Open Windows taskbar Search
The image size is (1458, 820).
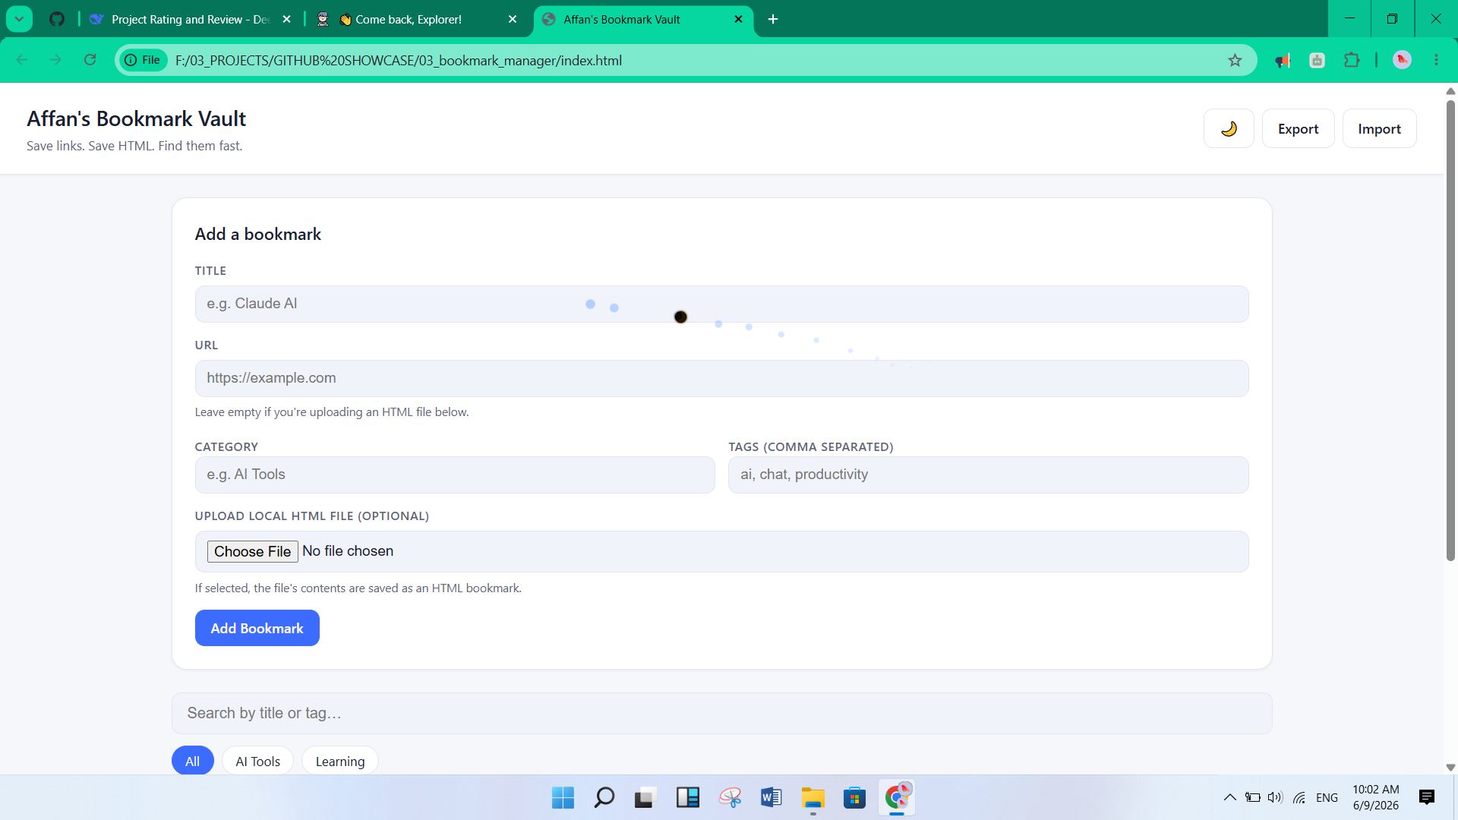tap(604, 797)
